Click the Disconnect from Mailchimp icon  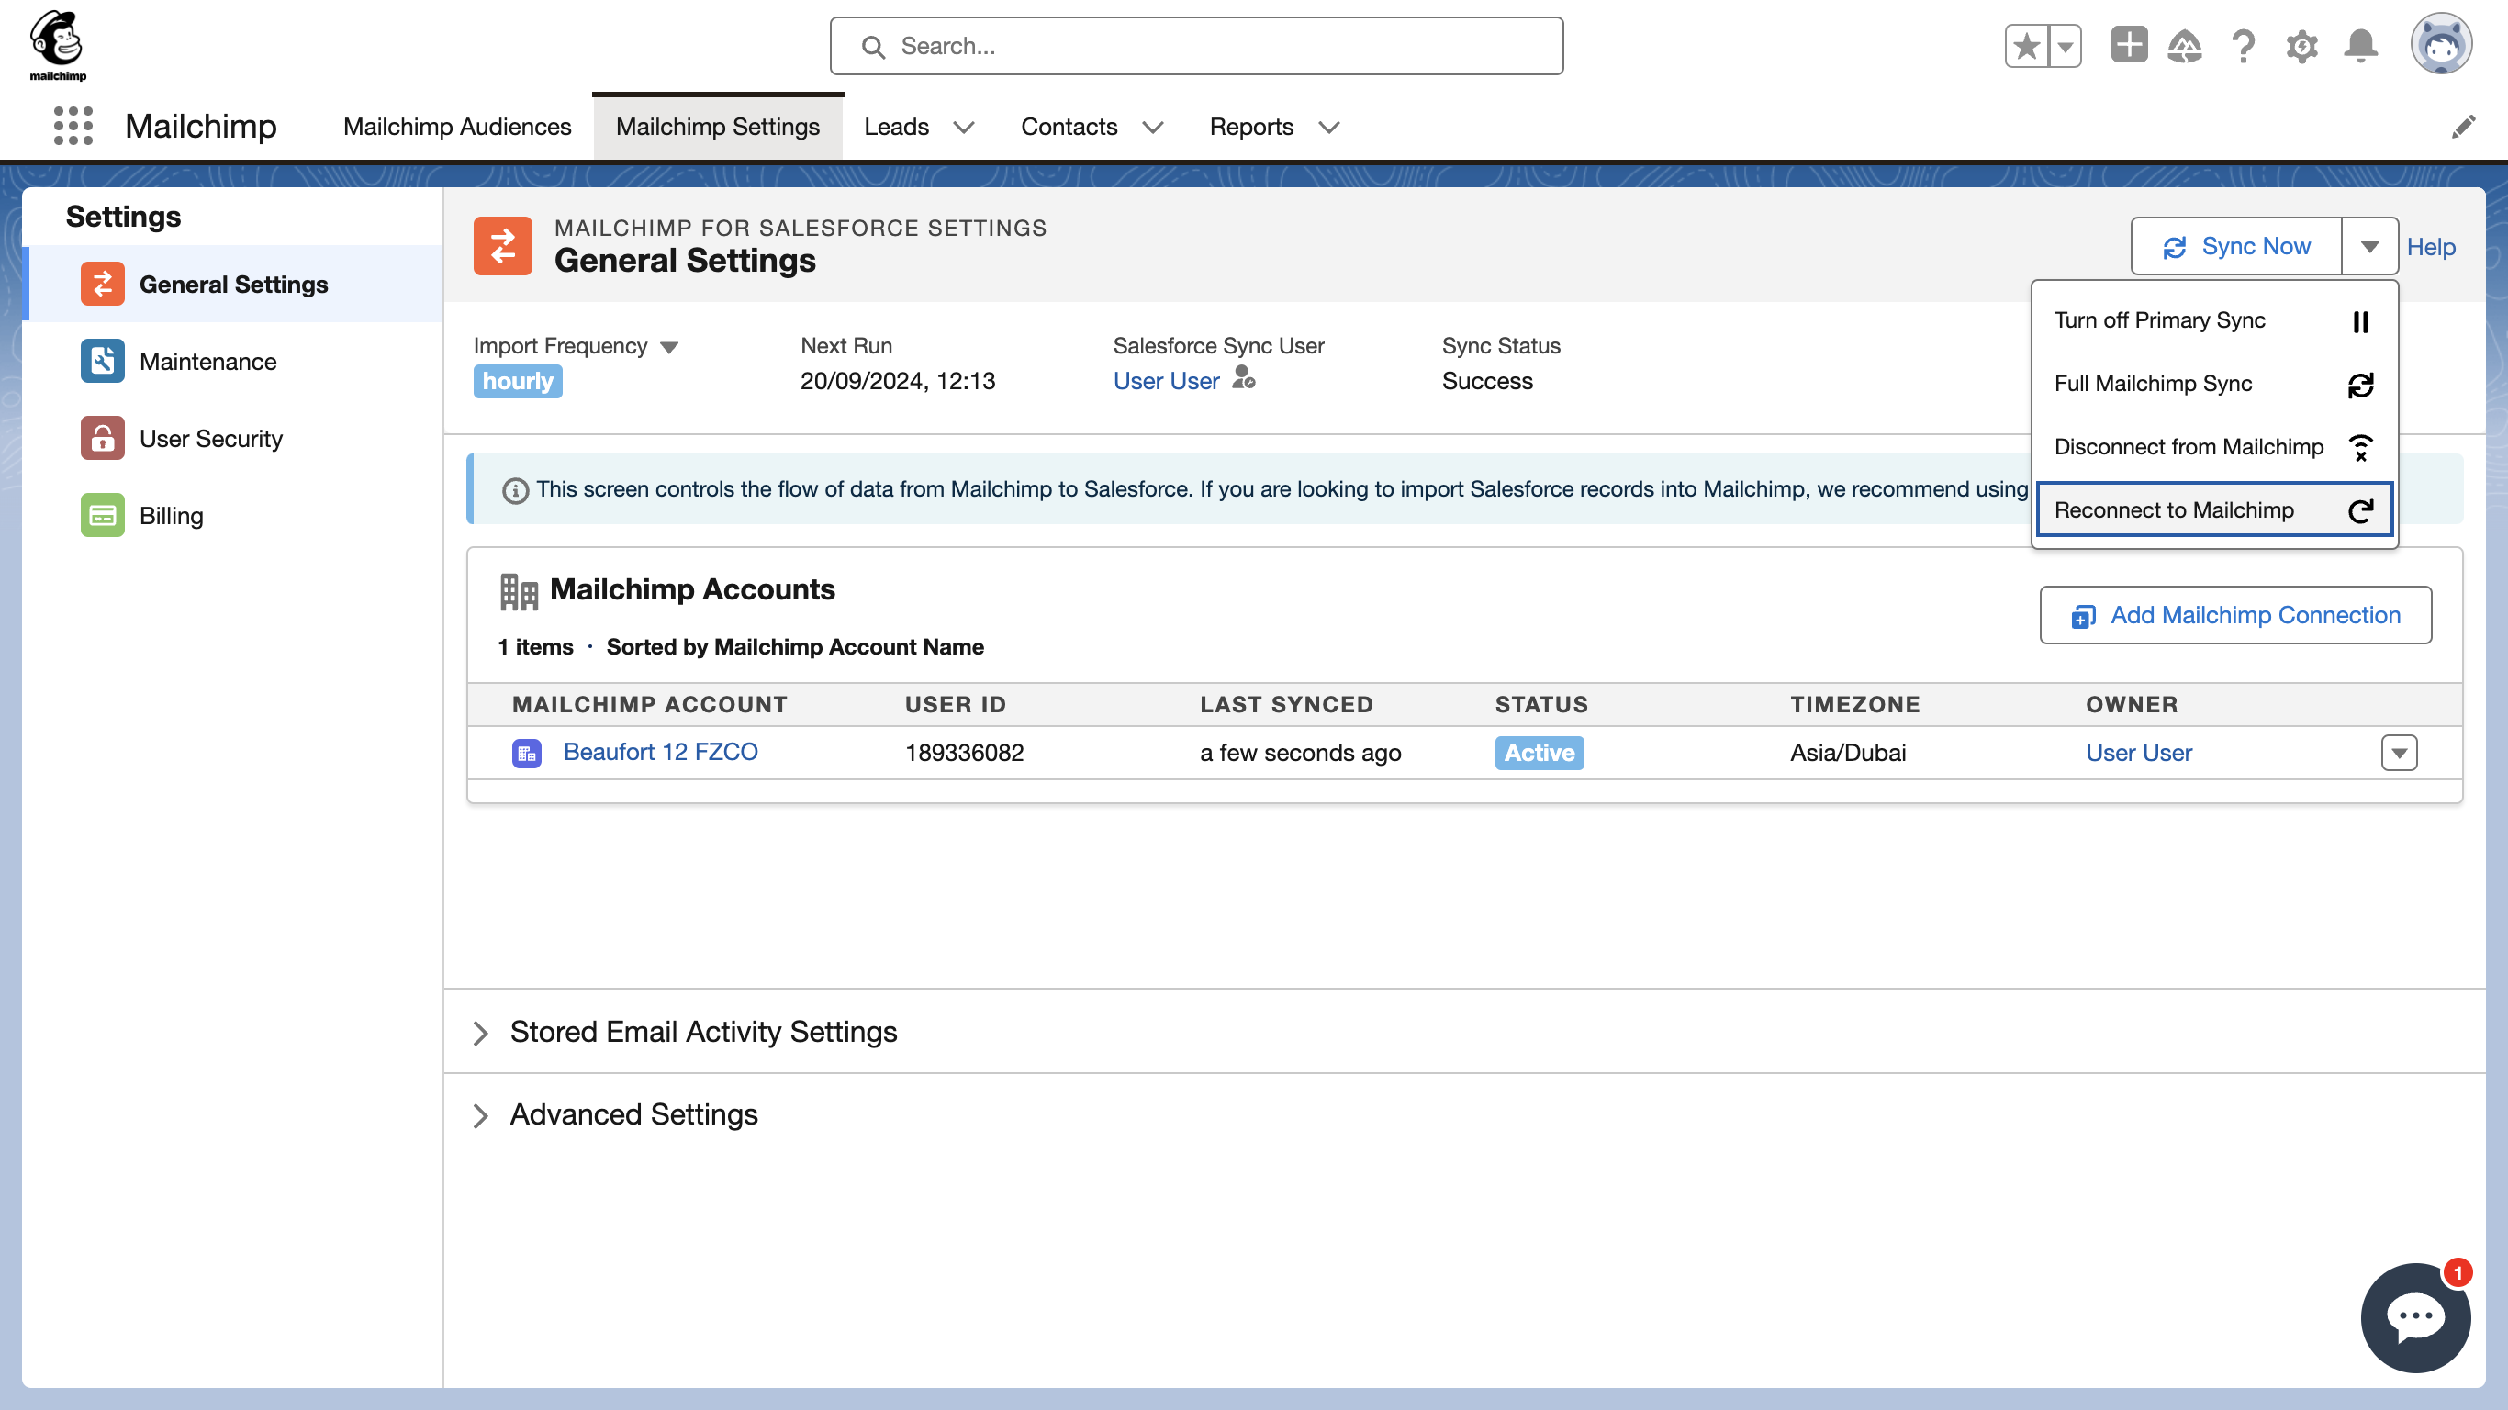tap(2360, 446)
